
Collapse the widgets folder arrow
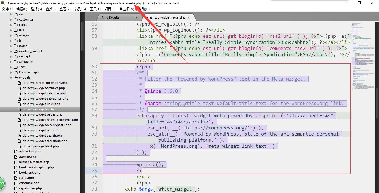pyautogui.click(x=11, y=78)
